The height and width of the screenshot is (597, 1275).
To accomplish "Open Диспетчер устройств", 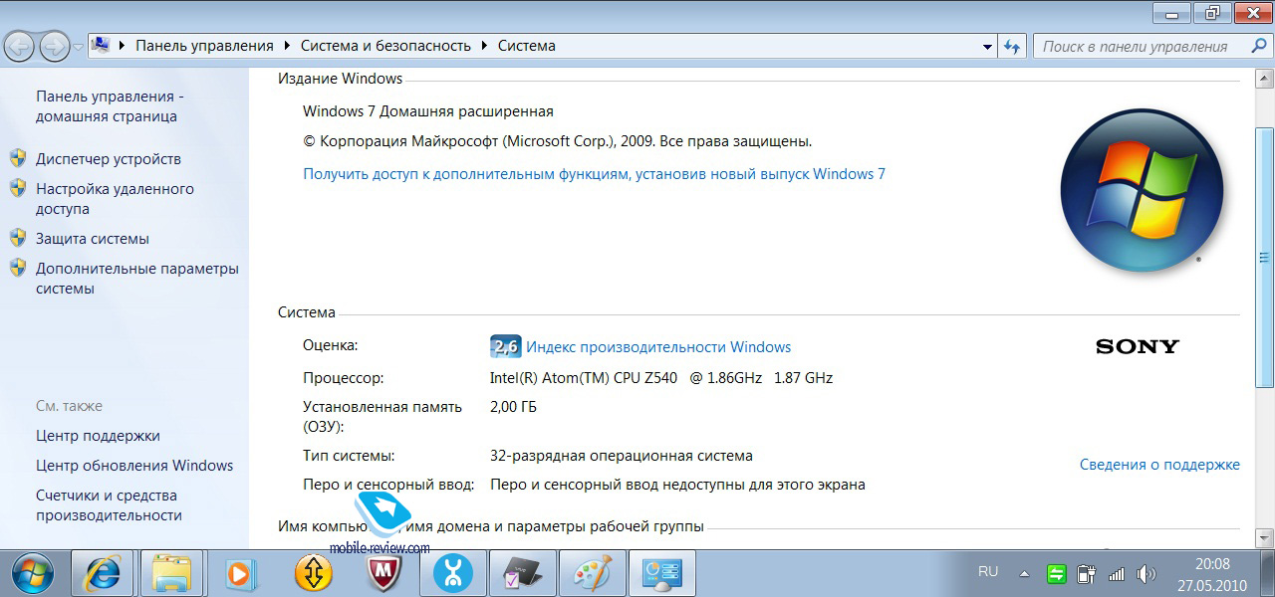I will (x=109, y=159).
